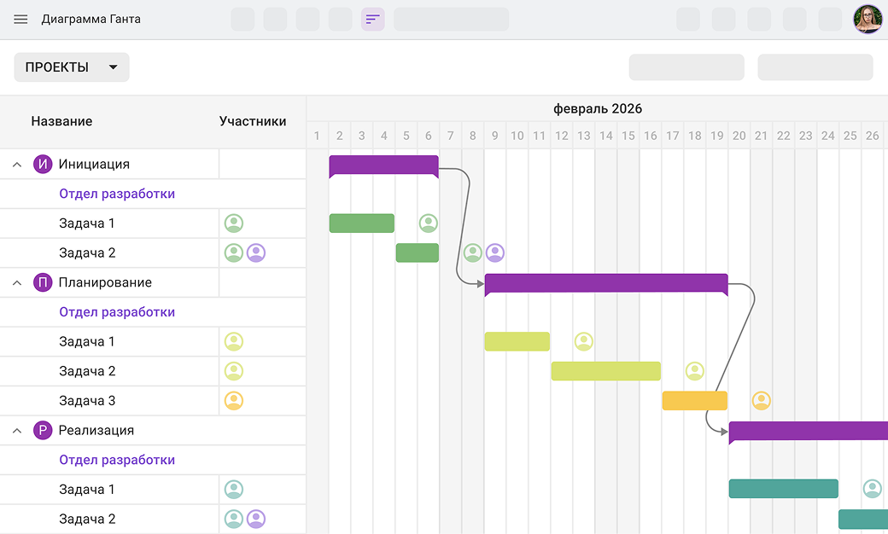888x534 pixels.
Task: Click day 9 in the timeline header
Action: pos(495,136)
